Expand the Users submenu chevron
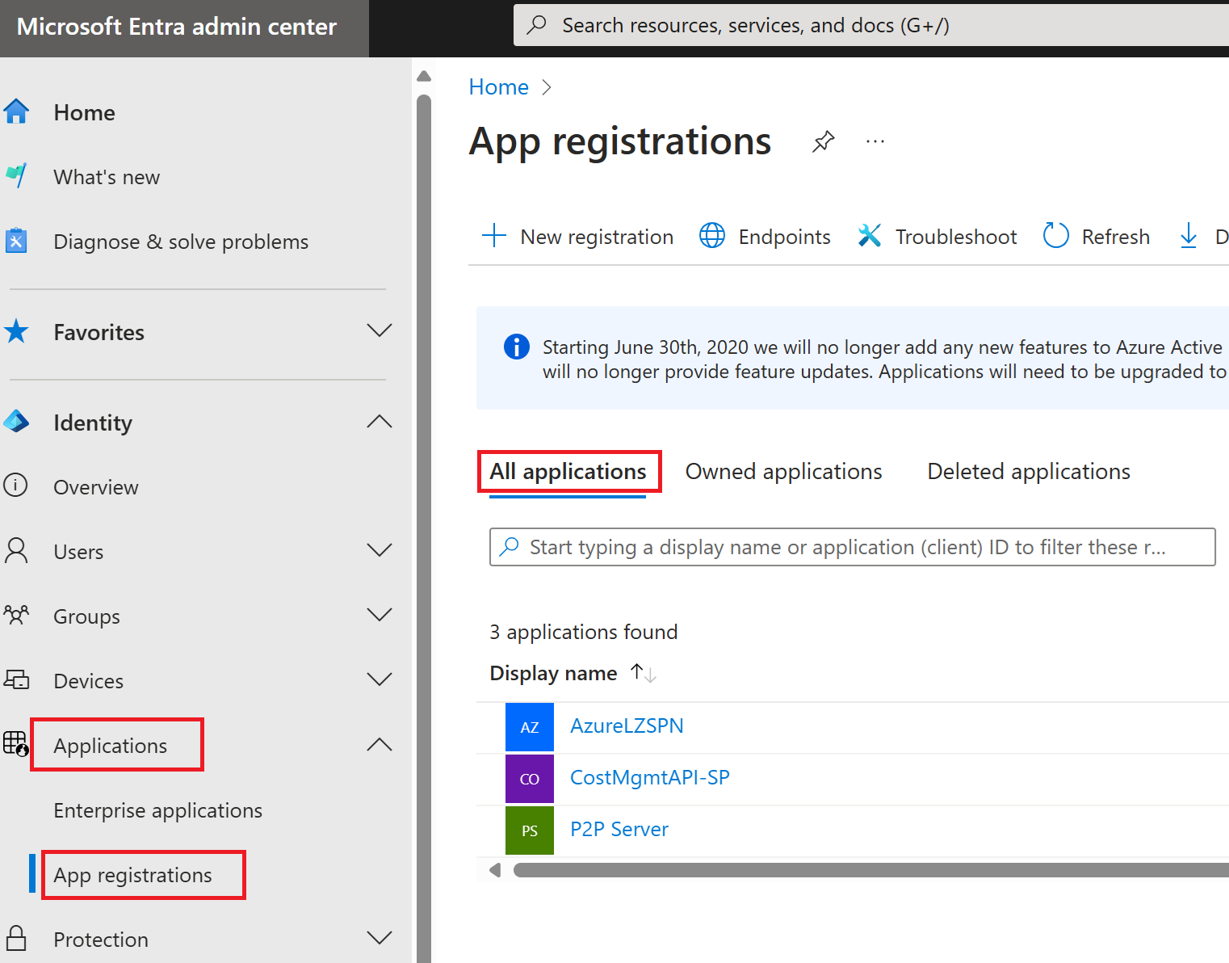 click(379, 550)
